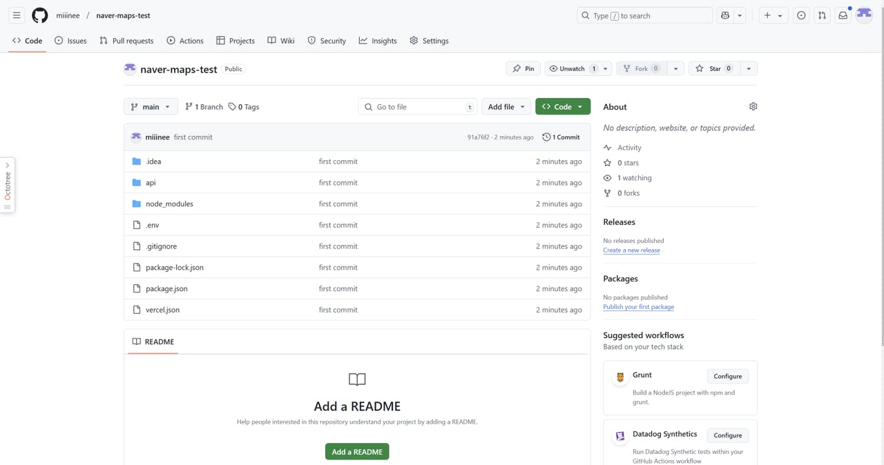The image size is (884, 465).
Task: Open the 0 forks link
Action: 622,193
